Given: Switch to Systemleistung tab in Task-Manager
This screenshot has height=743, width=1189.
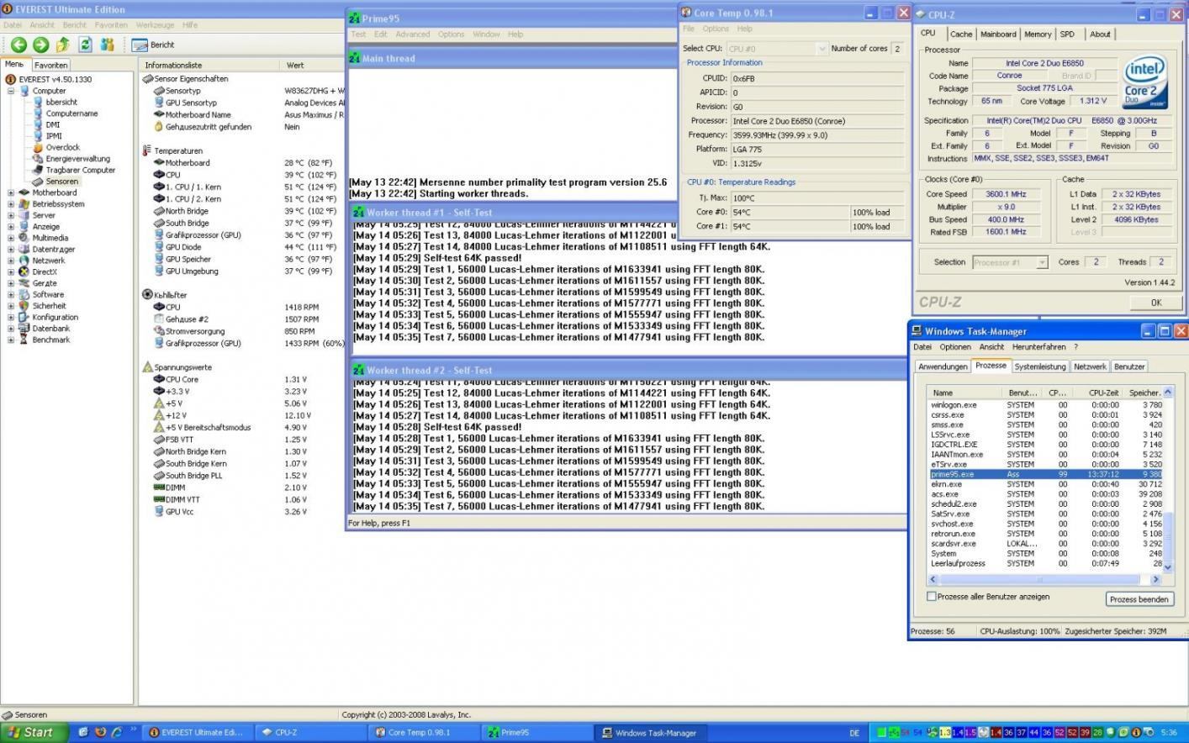Looking at the screenshot, I should click(x=1040, y=366).
